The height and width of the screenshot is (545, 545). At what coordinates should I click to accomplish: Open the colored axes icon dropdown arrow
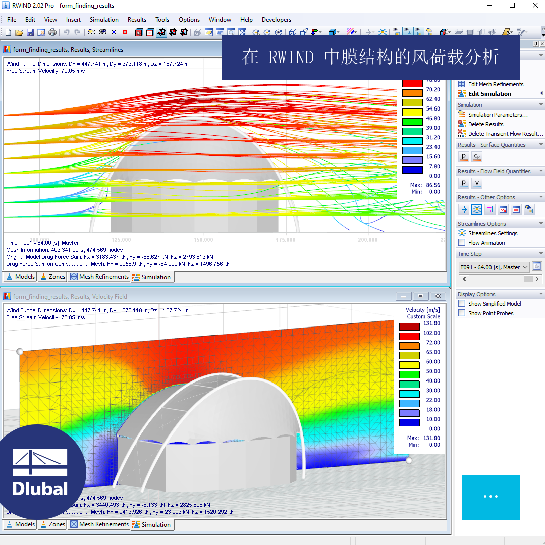(x=320, y=32)
